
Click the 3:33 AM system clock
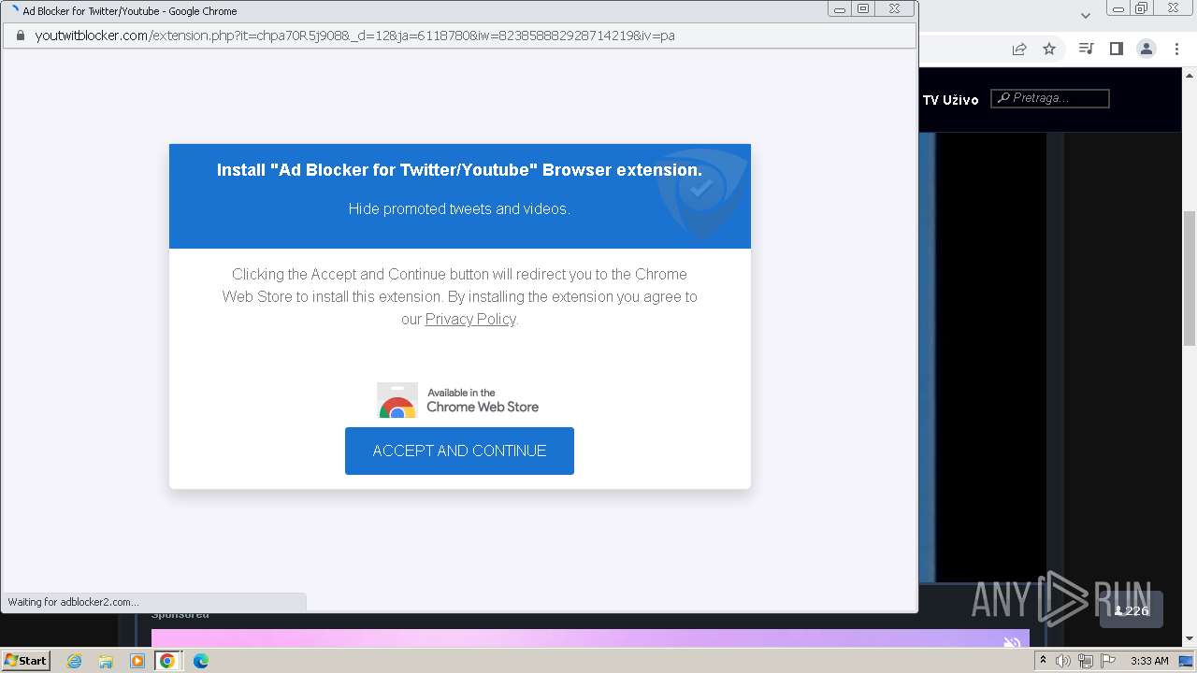(1149, 661)
